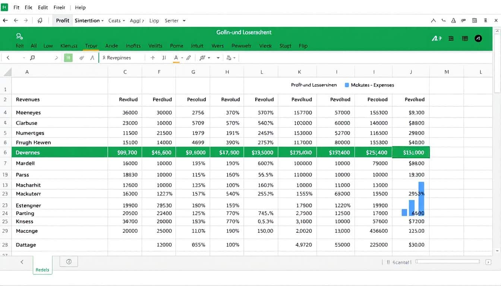This screenshot has height=286, width=501.
Task: Click the grid icon in green ribbon
Action: [x=451, y=38]
